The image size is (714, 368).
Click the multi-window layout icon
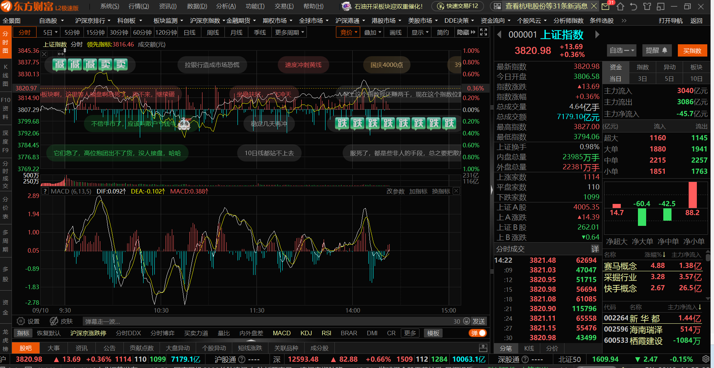click(x=661, y=6)
